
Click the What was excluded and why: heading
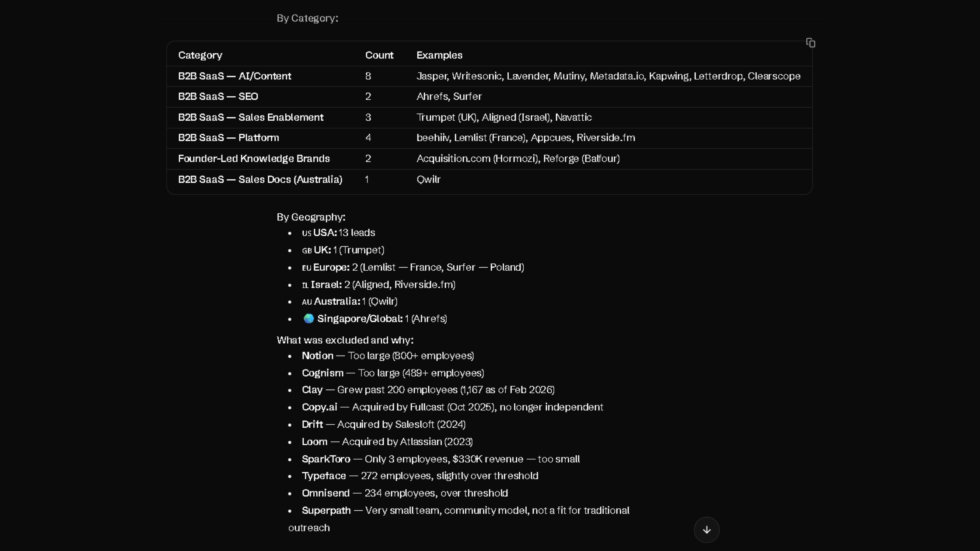pyautogui.click(x=345, y=340)
